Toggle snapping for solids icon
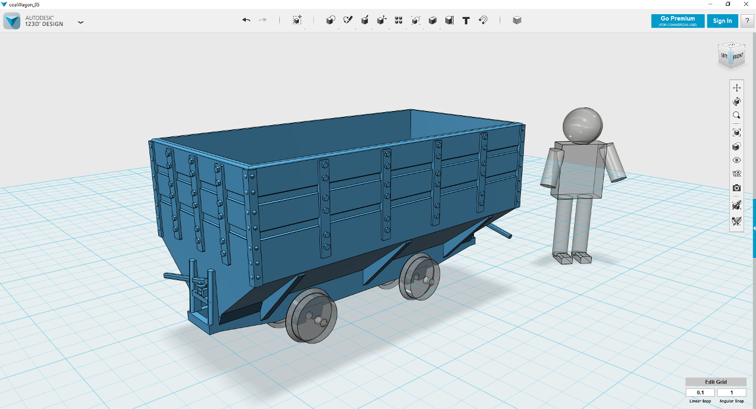 pos(737,205)
